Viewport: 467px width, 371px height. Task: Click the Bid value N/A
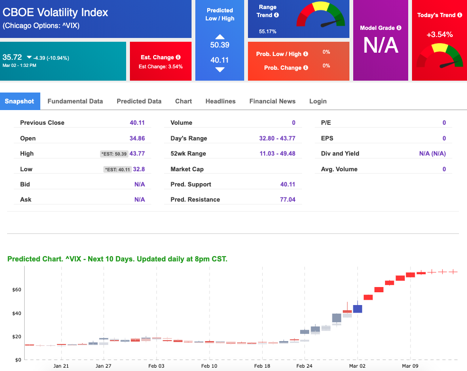click(x=140, y=184)
